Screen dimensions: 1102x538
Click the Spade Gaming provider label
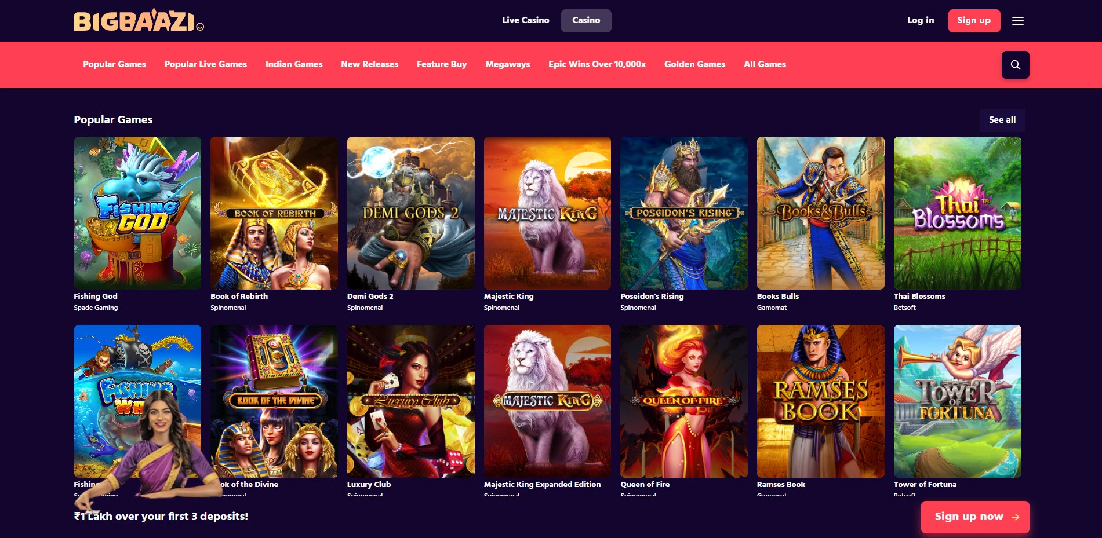(96, 308)
